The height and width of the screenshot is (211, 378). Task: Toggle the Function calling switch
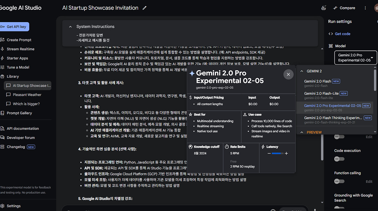[339, 181]
